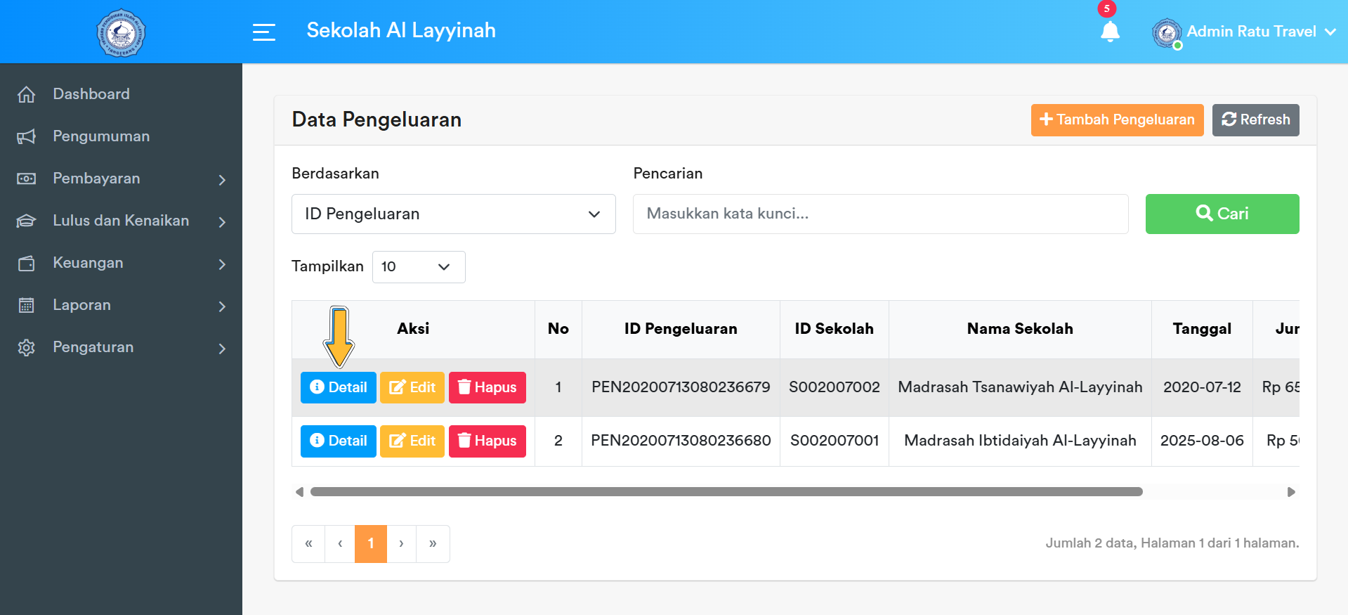This screenshot has width=1348, height=615.
Task: Open Lulus dan Kenaikan menu
Action: 121,221
